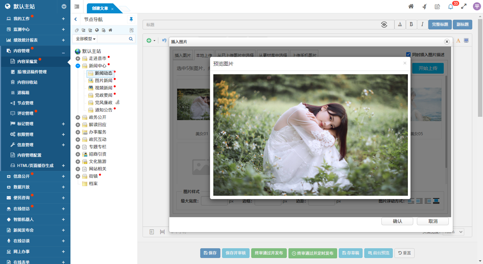Click the 确认 button in dialog

pyautogui.click(x=397, y=221)
